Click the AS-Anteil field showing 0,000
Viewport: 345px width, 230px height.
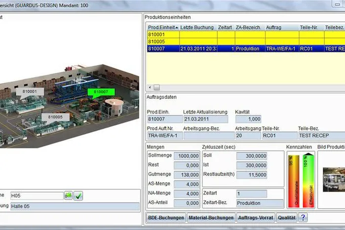click(x=187, y=203)
